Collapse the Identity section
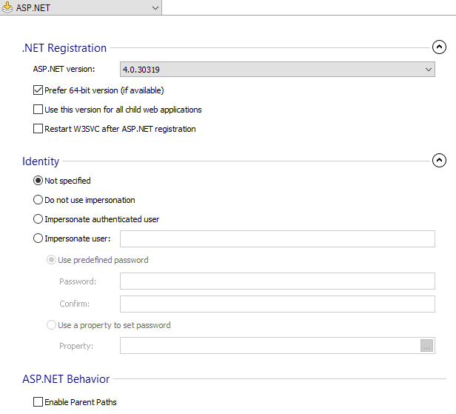 tap(439, 160)
